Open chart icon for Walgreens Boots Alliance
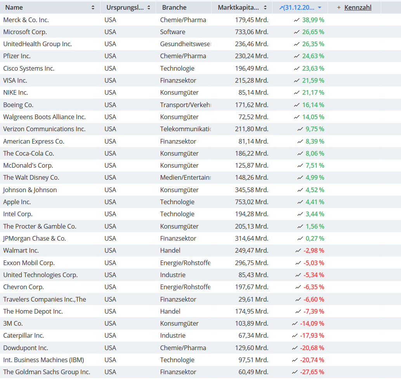Viewport: 401px width, 380px height. pyautogui.click(x=297, y=117)
